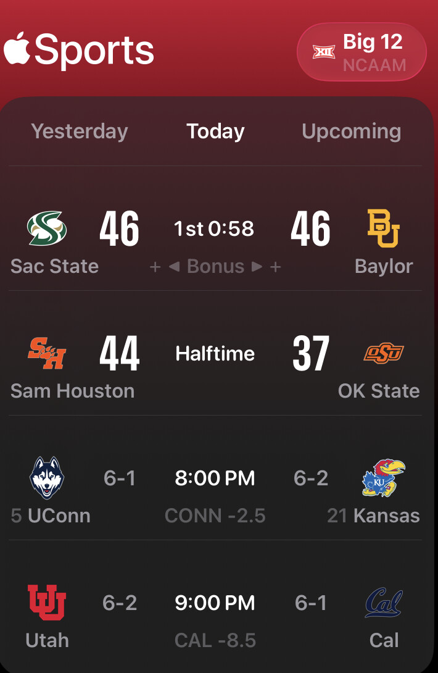Tap the CONN -2.5 betting line
Screen dimensions: 438x673
pos(215,516)
